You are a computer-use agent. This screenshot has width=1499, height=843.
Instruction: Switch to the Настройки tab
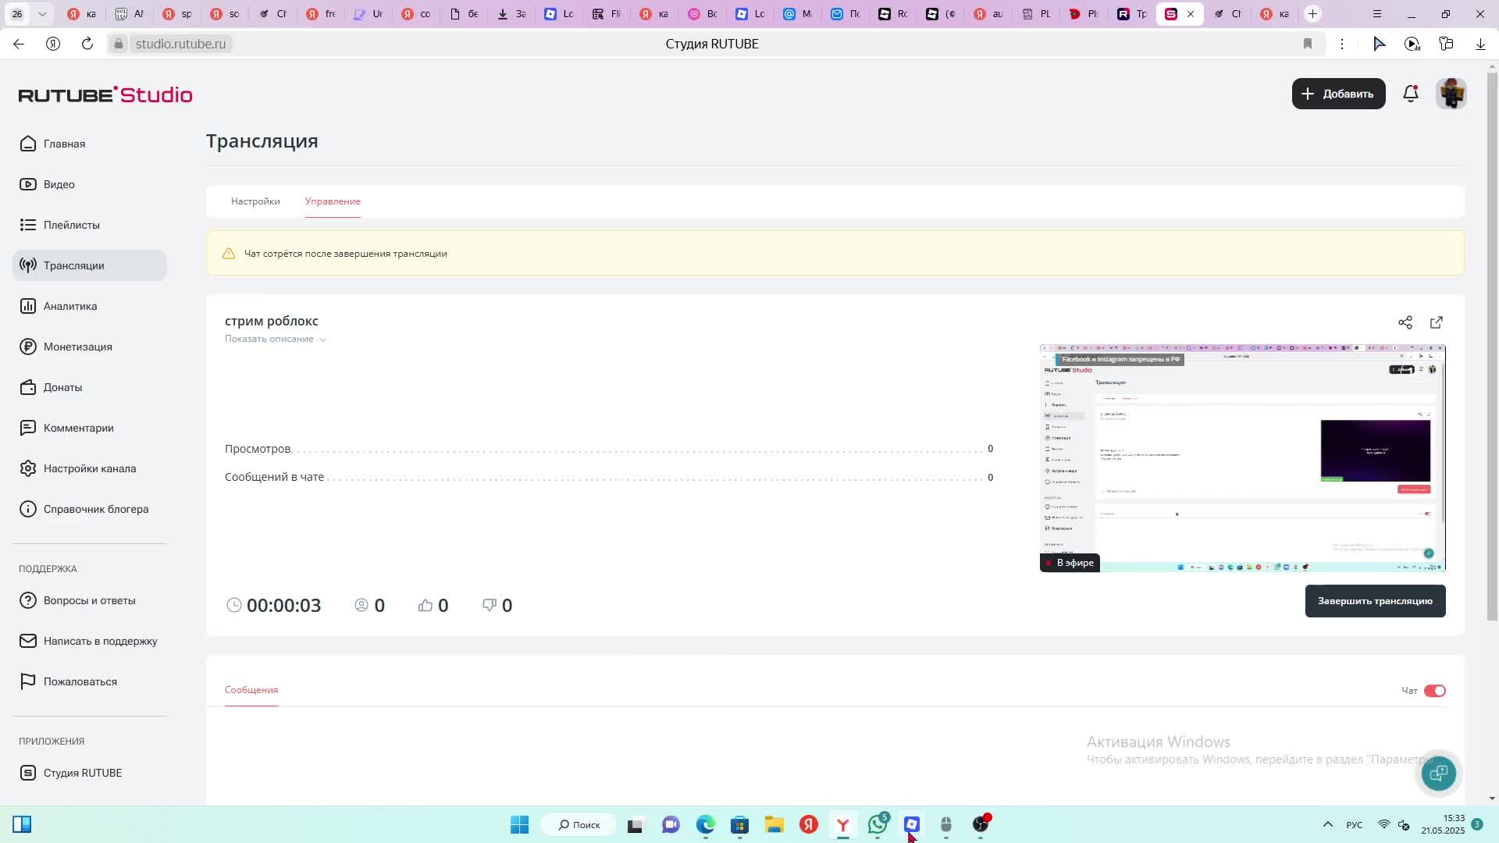pos(255,201)
